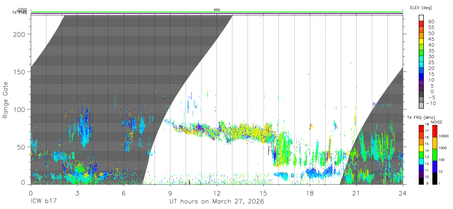Image resolution: width=453 pixels, height=209 pixels.
Task: Pick the light gray bottom swatch in ELEV bar
Action: [x=421, y=105]
